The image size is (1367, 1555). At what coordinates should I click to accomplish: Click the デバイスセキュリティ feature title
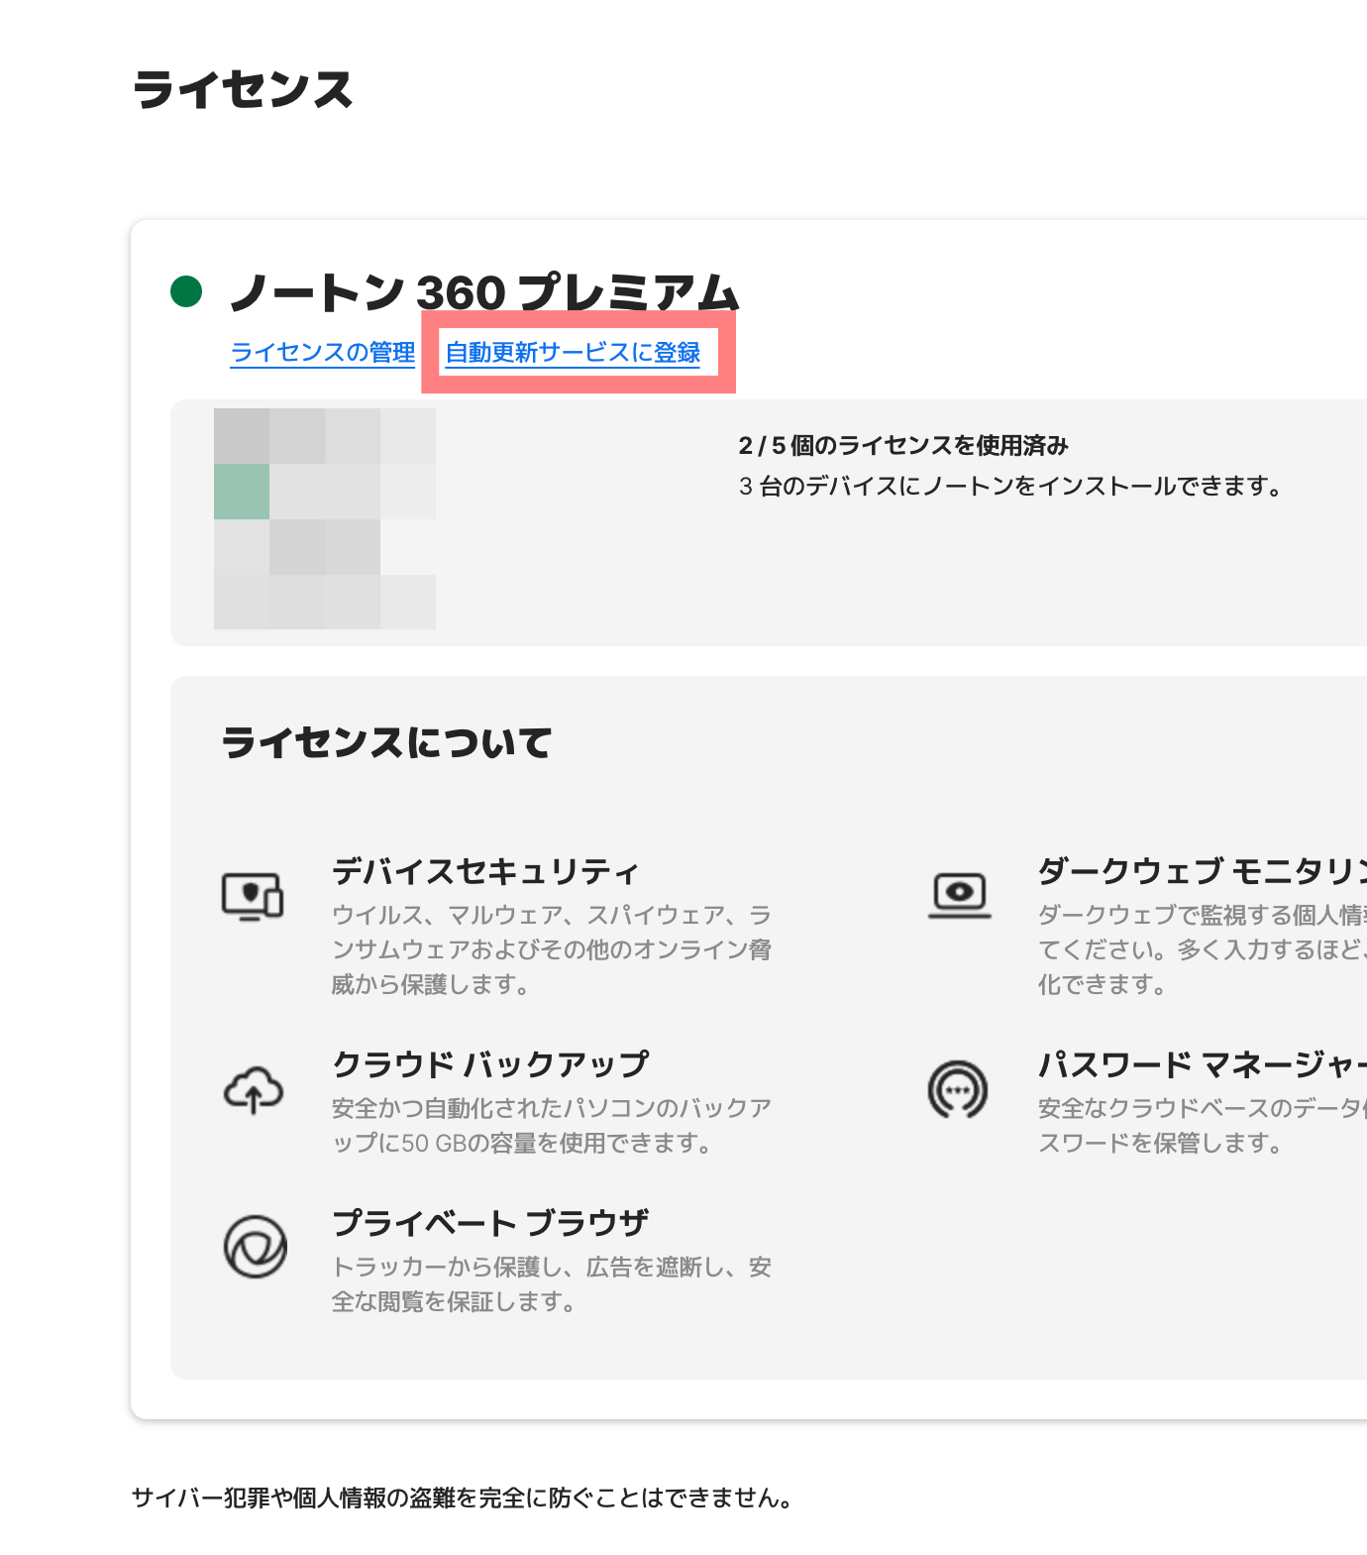[x=485, y=871]
